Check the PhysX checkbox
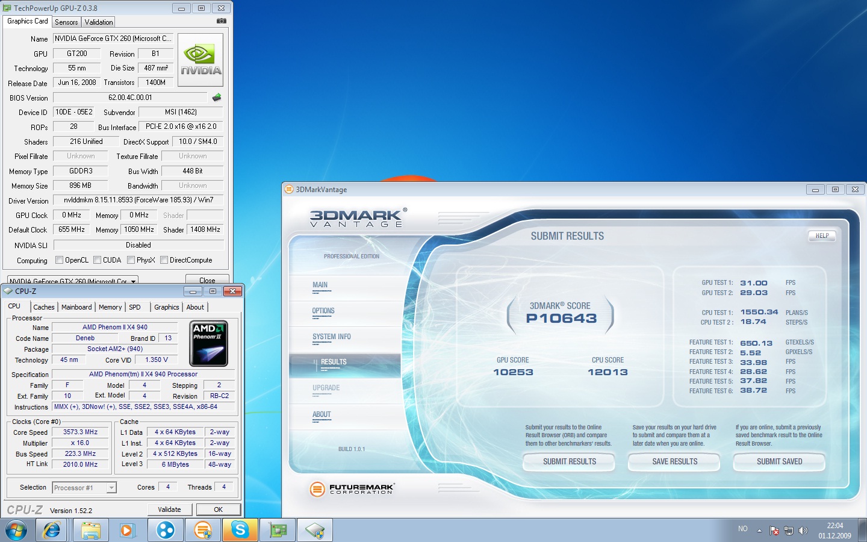Viewport: 867px width, 542px height. 131,260
